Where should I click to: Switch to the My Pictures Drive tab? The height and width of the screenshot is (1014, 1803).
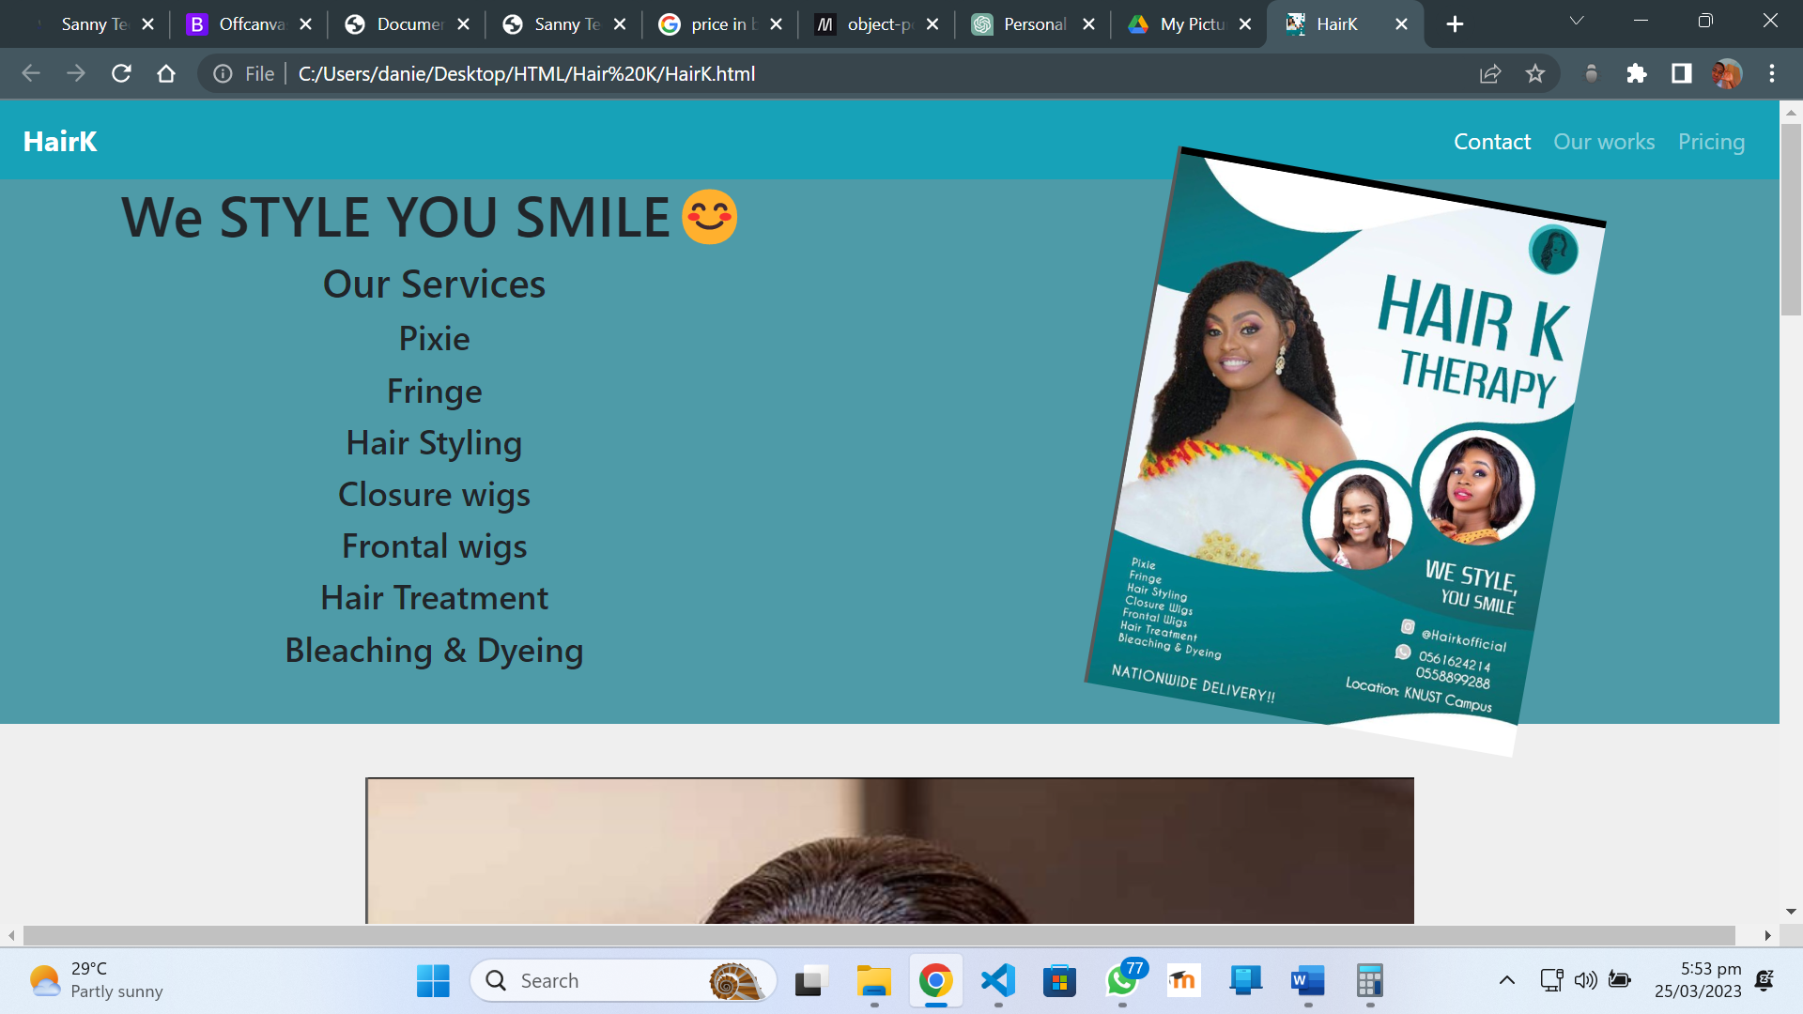[x=1191, y=24]
